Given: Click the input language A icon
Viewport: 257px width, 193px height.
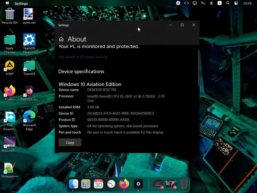Looking at the screenshot, I should (219, 3).
